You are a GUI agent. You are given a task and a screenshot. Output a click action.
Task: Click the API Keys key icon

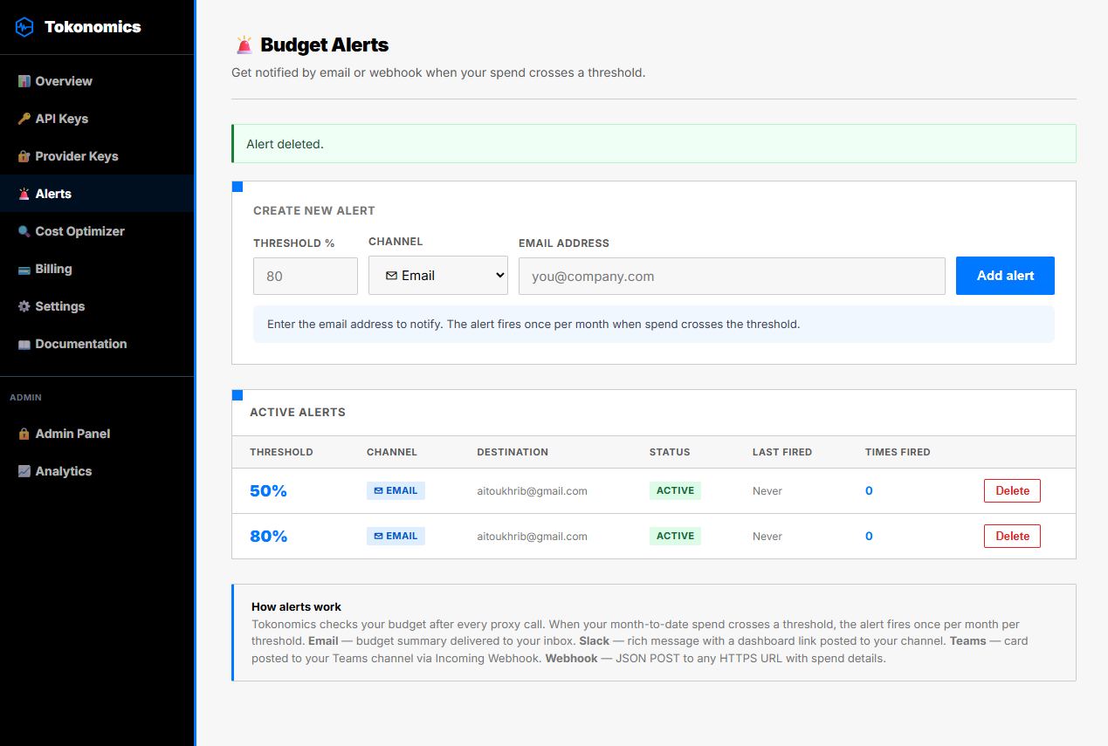(24, 119)
